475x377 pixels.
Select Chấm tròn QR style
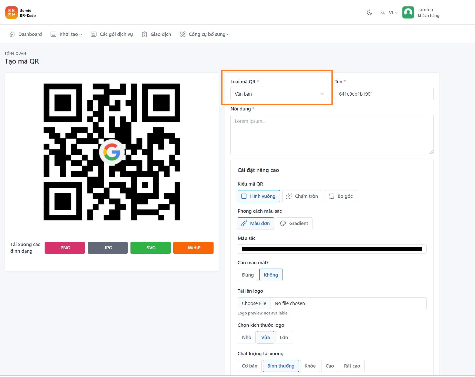point(302,196)
